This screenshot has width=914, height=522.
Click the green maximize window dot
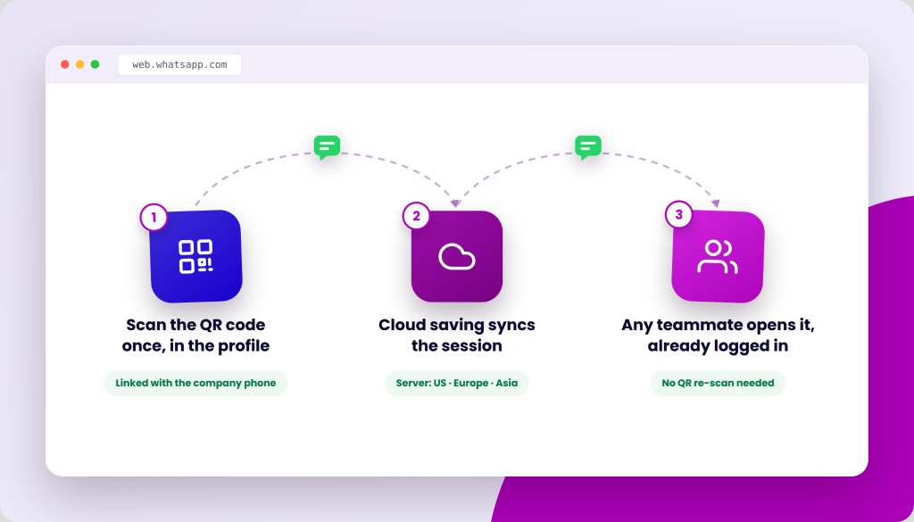tap(95, 64)
